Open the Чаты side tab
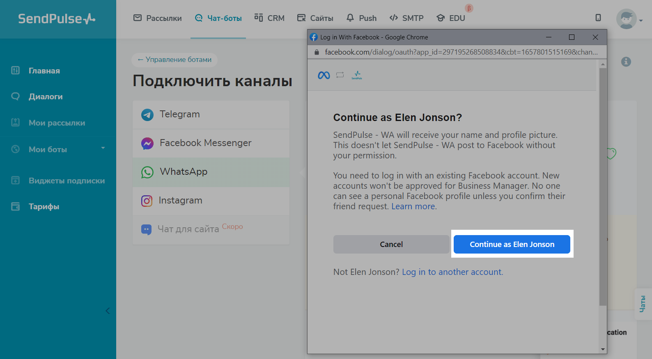Image resolution: width=652 pixels, height=359 pixels. click(643, 304)
